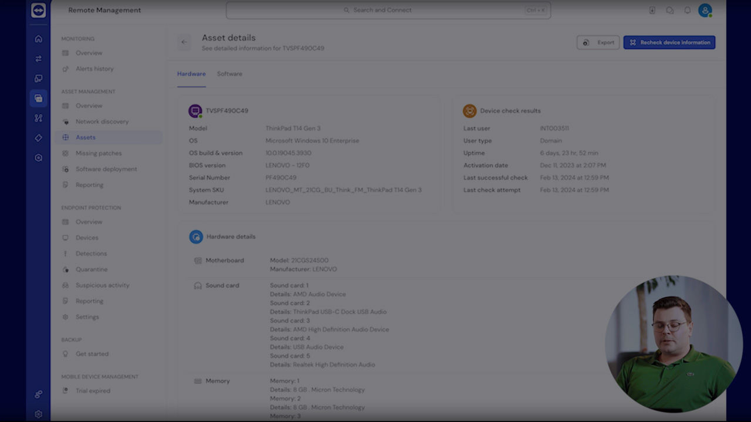The width and height of the screenshot is (751, 422).
Task: Click the Search and Connect field
Action: click(x=388, y=10)
